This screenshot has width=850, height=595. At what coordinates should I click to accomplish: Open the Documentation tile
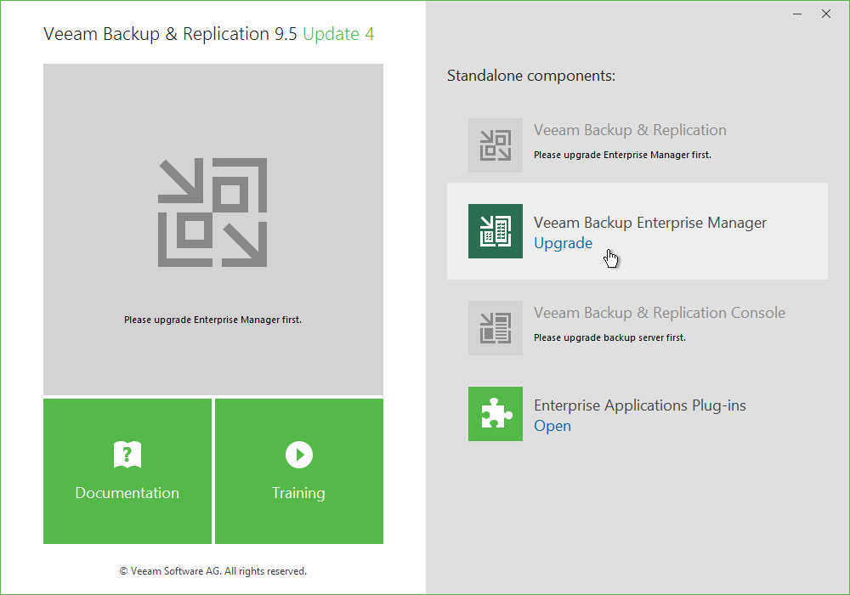pos(127,471)
